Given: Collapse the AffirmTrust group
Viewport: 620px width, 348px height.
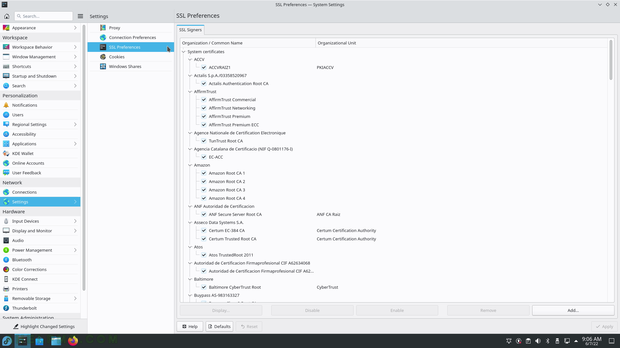Looking at the screenshot, I should click(190, 92).
